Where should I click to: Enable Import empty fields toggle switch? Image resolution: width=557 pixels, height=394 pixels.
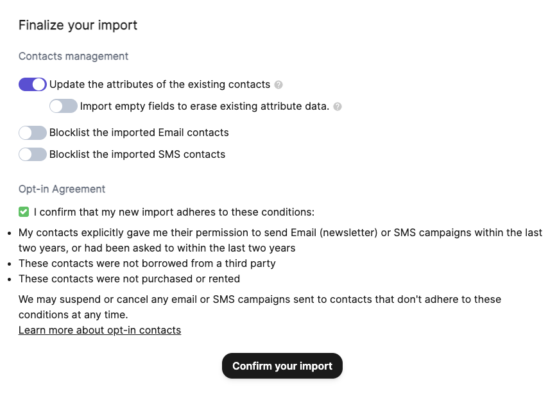pos(64,106)
